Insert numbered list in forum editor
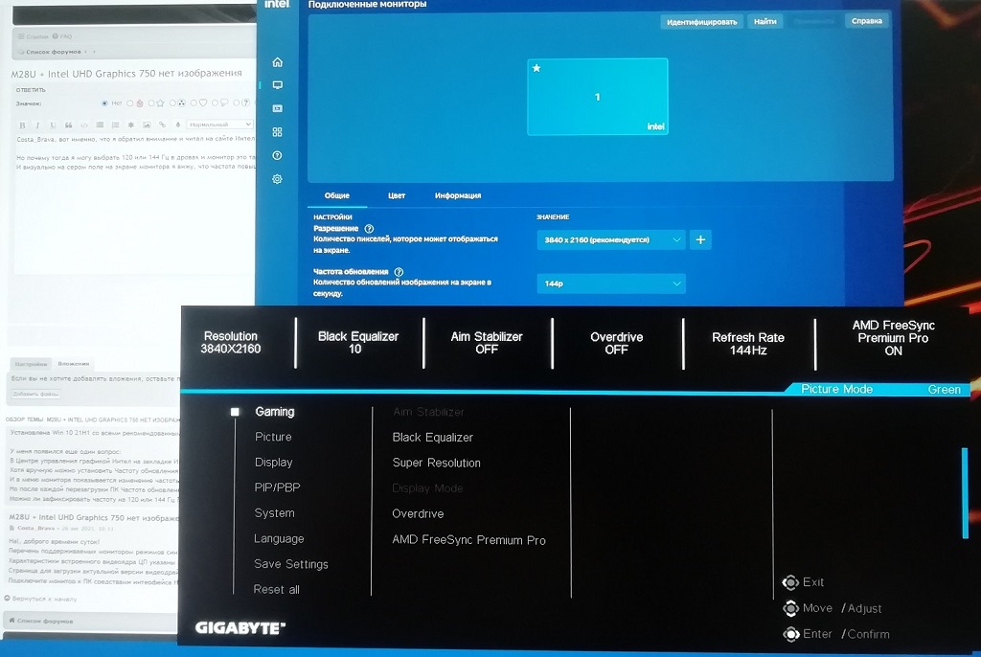The height and width of the screenshot is (657, 981). (x=115, y=125)
